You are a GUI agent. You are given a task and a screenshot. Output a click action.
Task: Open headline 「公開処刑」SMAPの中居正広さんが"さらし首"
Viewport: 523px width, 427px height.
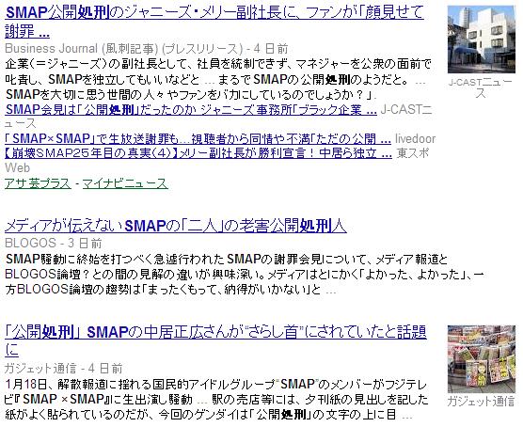tap(215, 340)
